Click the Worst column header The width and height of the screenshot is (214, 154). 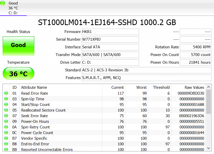tap(136, 87)
